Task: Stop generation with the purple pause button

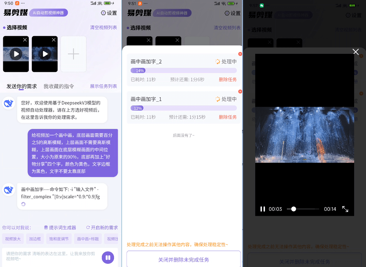Action: [x=108, y=257]
